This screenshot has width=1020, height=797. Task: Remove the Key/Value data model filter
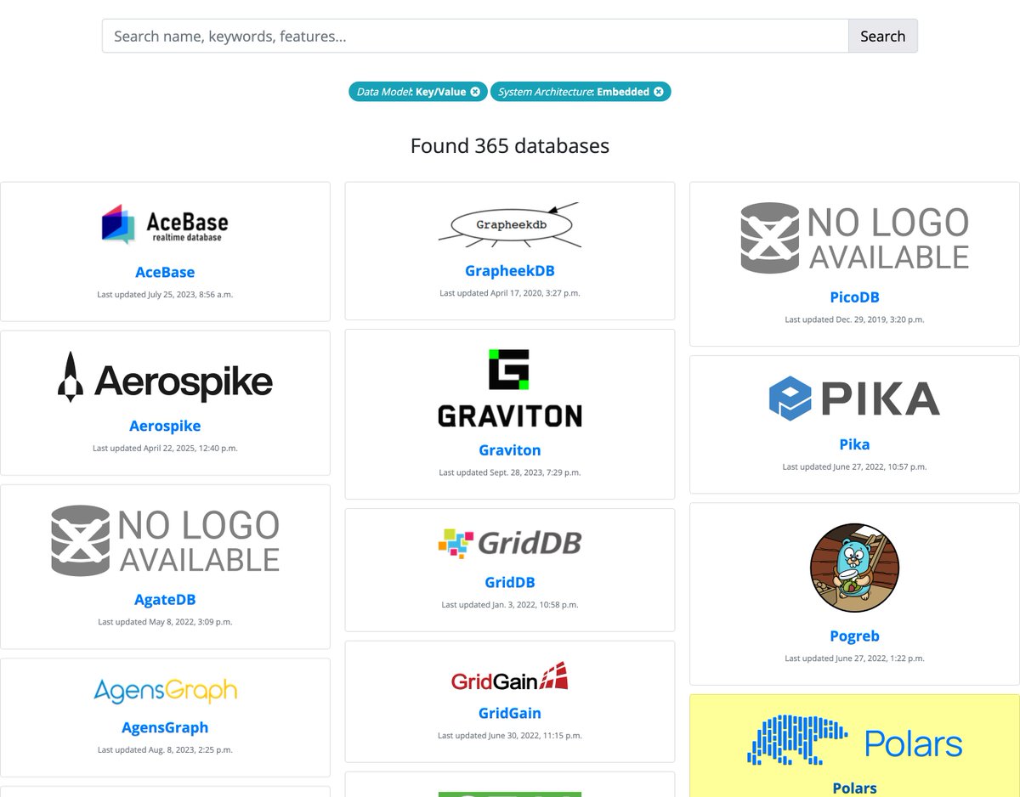point(475,92)
